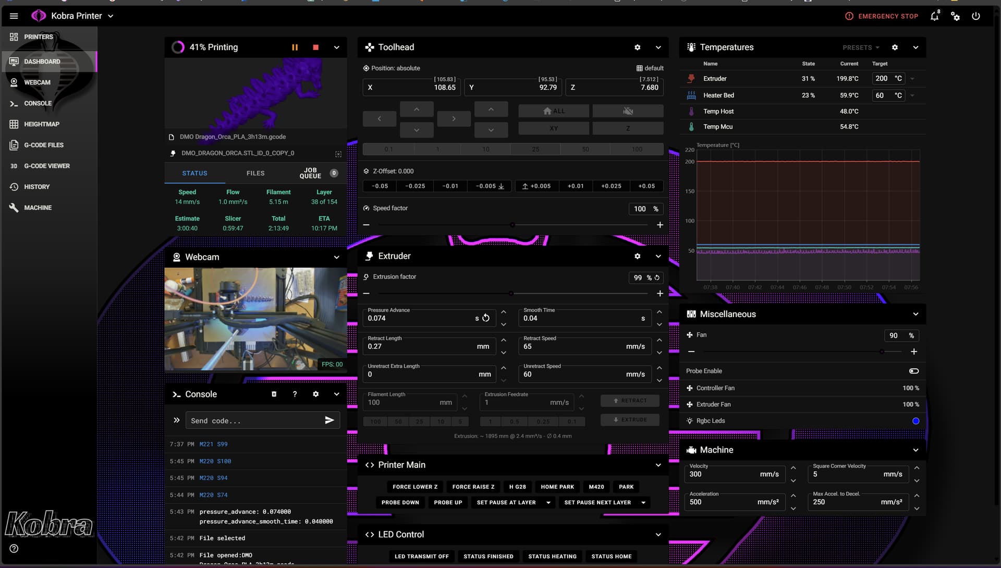
Task: Open Extruder panel settings gear
Action: click(637, 256)
